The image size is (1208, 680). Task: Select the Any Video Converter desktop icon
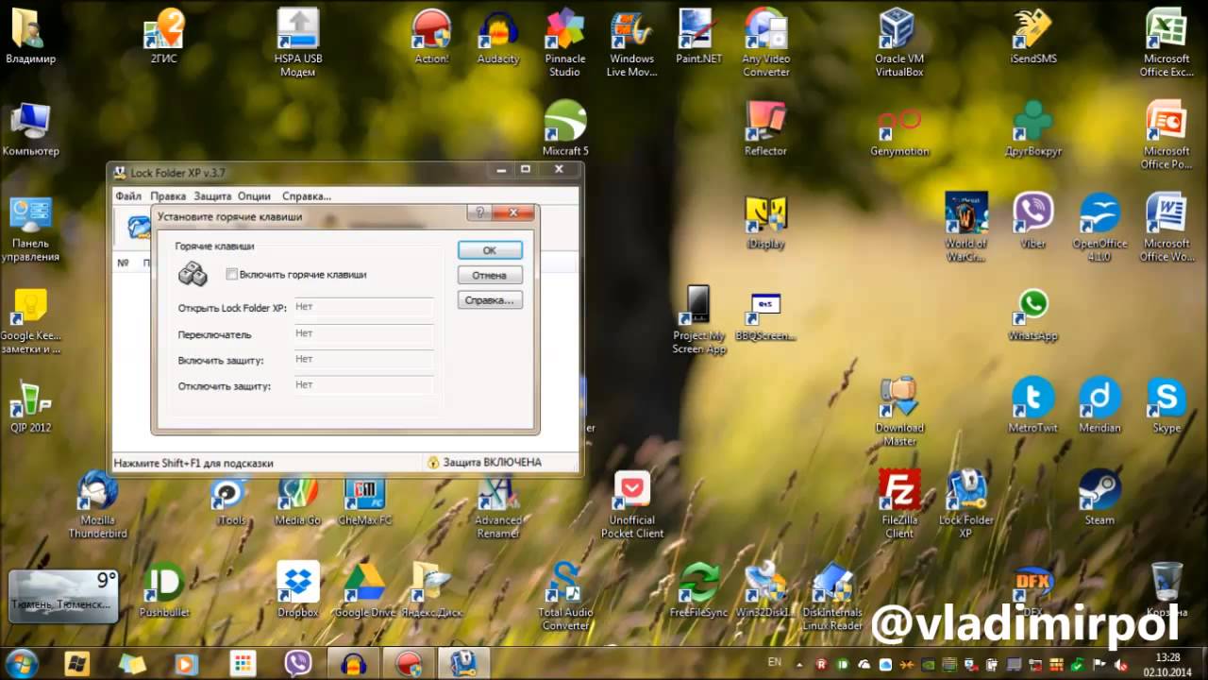coord(765,42)
